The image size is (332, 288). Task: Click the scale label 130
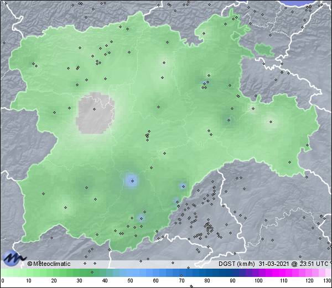[x=327, y=281]
